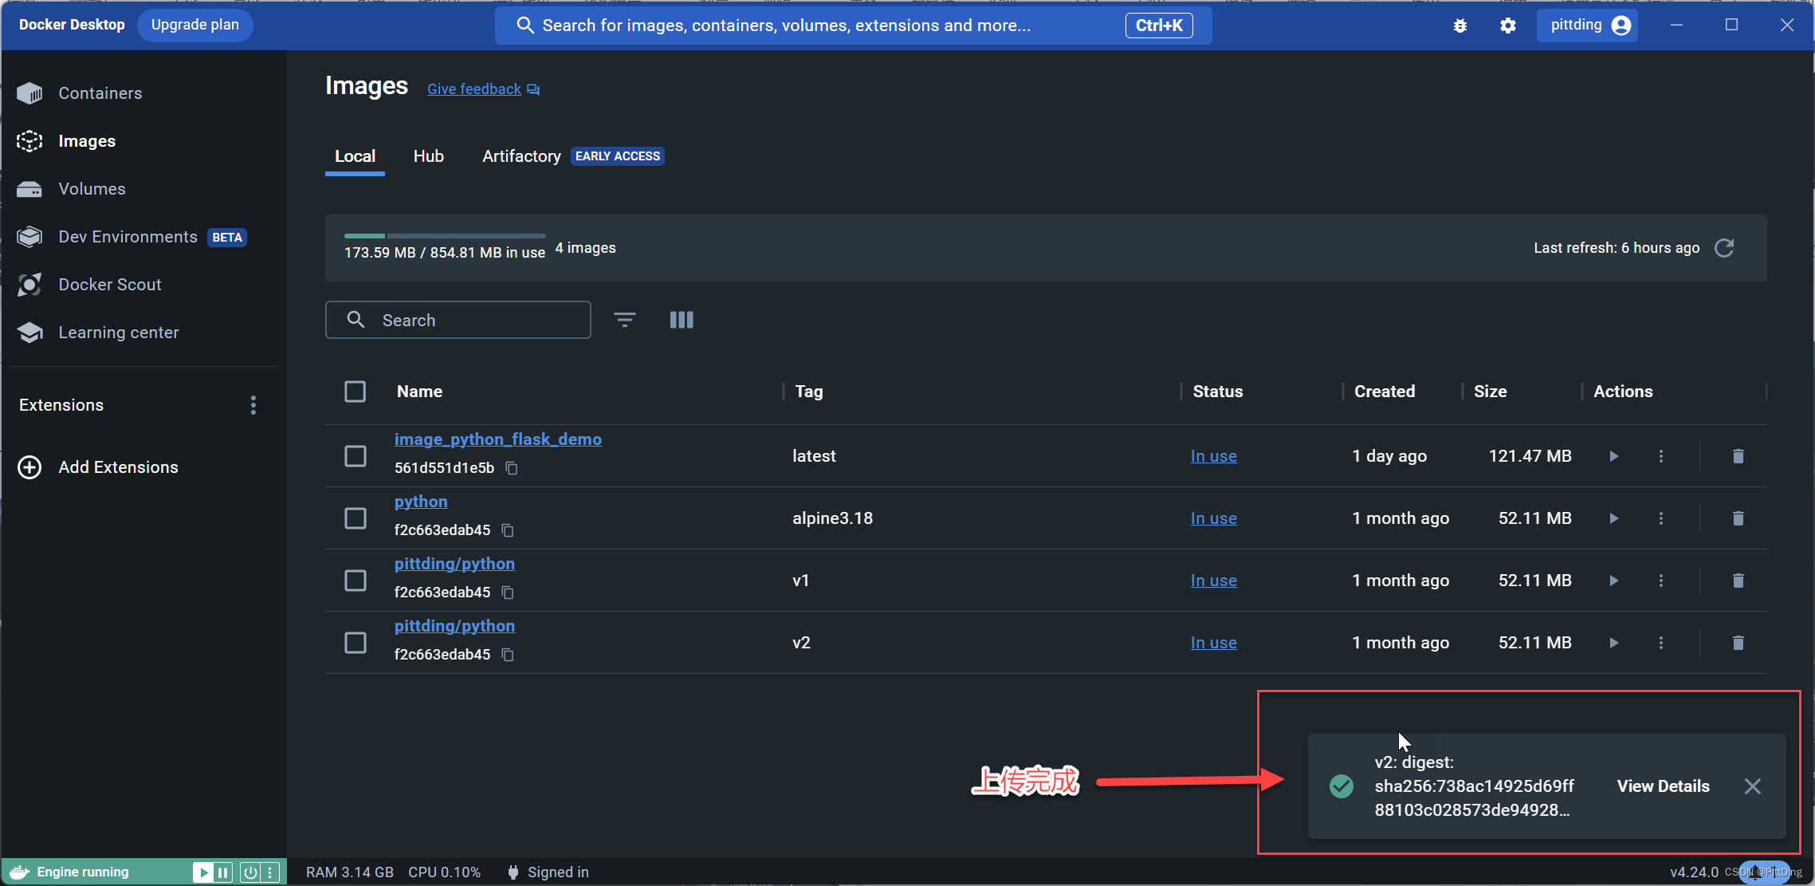
Task: Open column display options icon
Action: tap(682, 320)
